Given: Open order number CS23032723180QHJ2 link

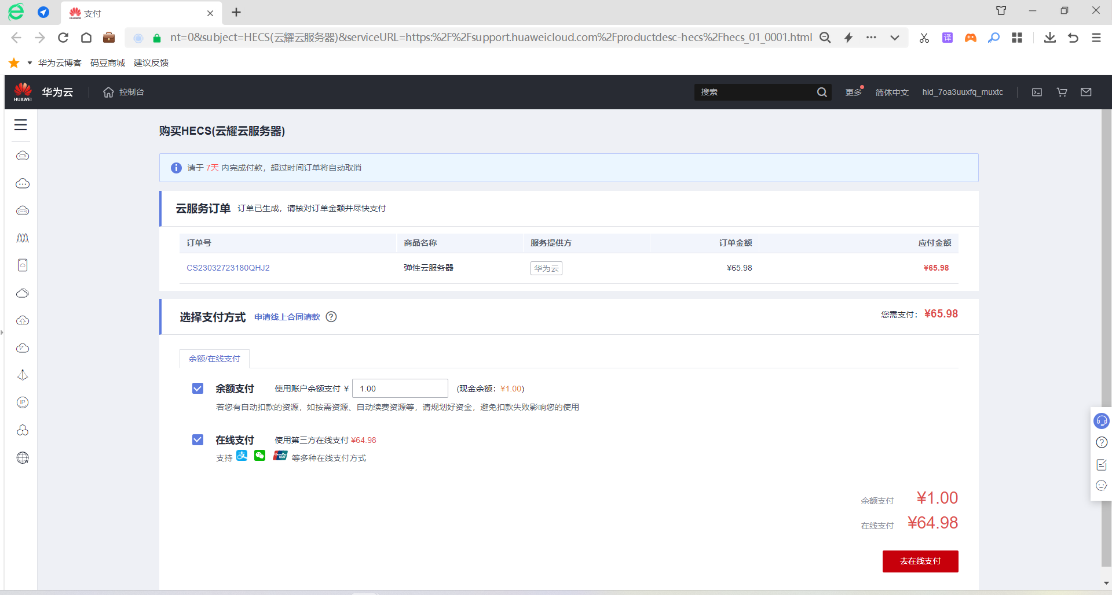Looking at the screenshot, I should tap(228, 268).
